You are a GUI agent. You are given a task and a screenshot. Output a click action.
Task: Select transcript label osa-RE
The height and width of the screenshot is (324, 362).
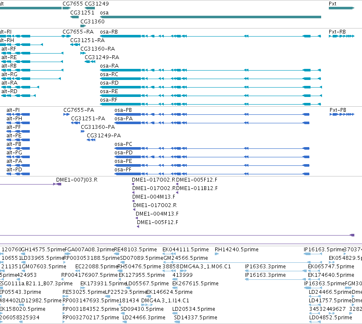click(109, 91)
